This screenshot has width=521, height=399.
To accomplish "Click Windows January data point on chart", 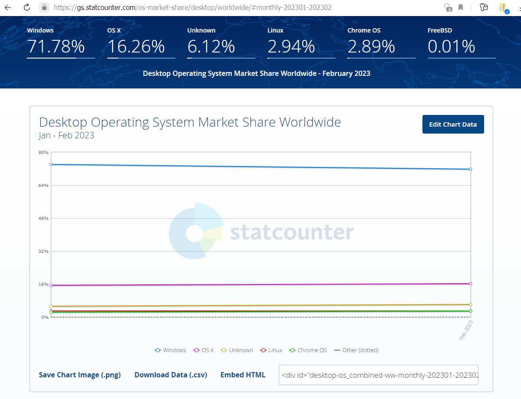I will [51, 164].
